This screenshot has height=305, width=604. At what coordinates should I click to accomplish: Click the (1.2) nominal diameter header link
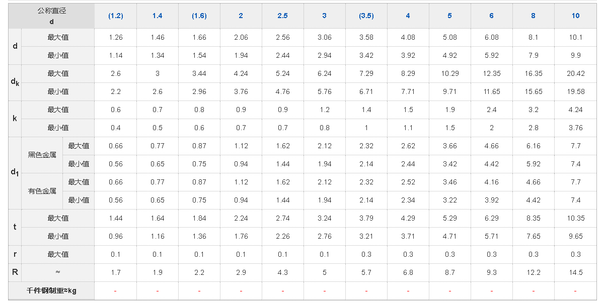tap(115, 16)
